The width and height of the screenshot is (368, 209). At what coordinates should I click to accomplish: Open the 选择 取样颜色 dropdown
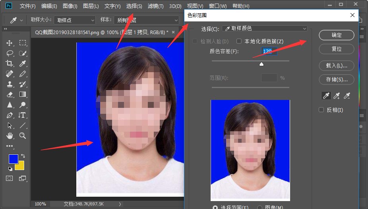click(x=265, y=29)
